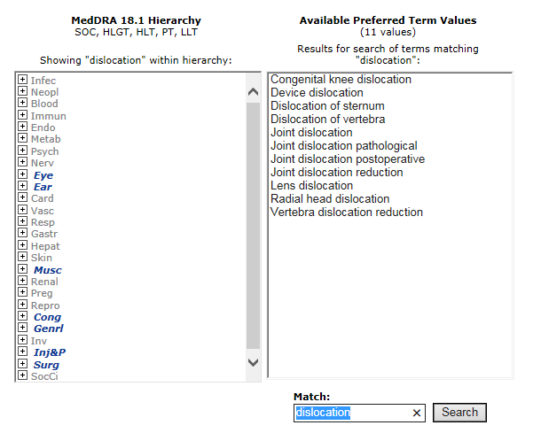This screenshot has width=533, height=433.
Task: Clear the Match search field with X
Action: [x=417, y=413]
